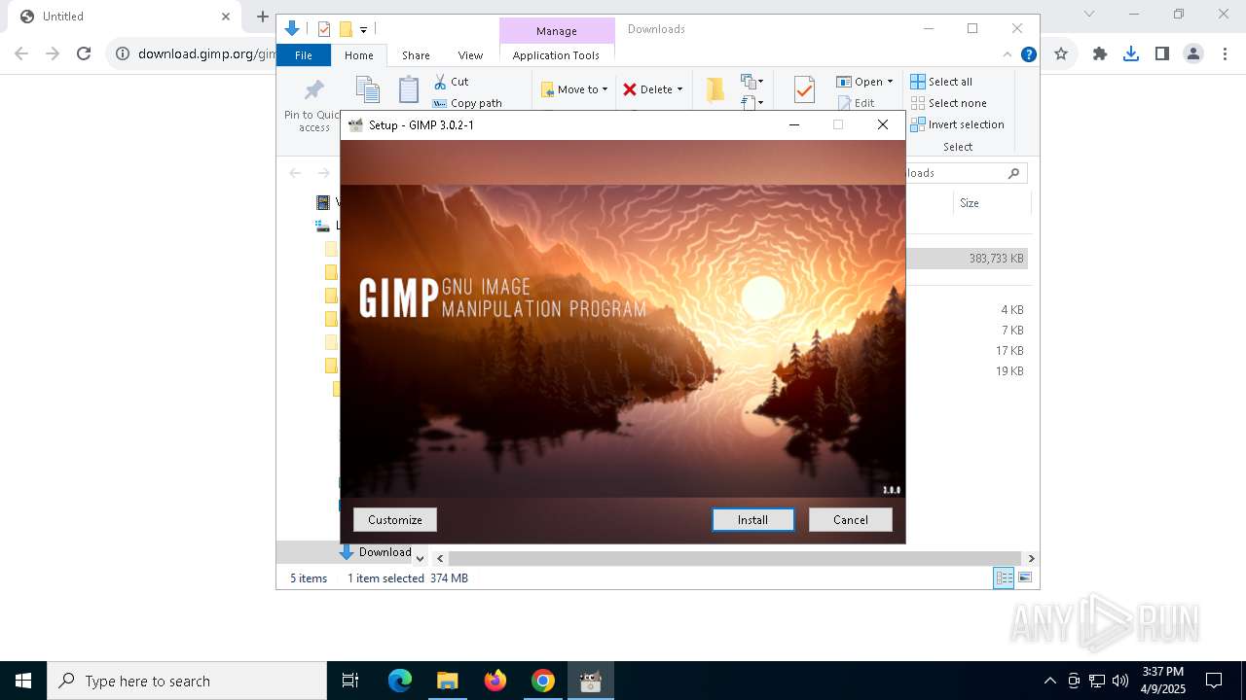Click horizontal scrollbar left arrow
The height and width of the screenshot is (700, 1246).
[x=440, y=558]
